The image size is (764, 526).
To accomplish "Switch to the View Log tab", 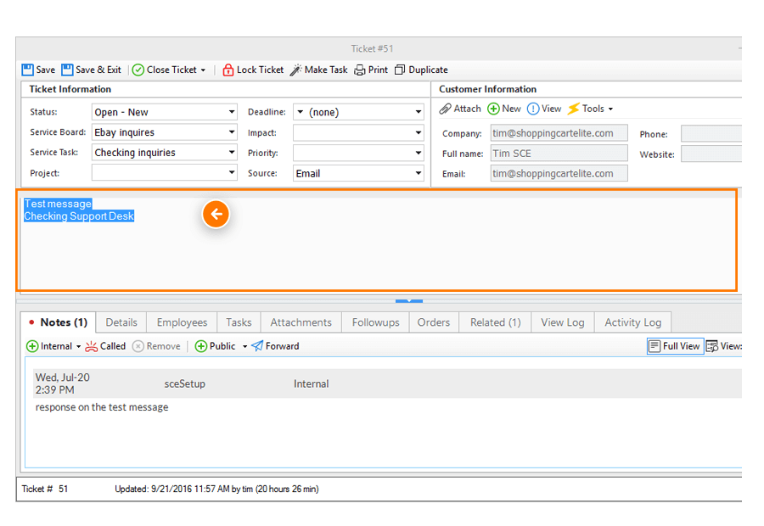I will coord(563,322).
